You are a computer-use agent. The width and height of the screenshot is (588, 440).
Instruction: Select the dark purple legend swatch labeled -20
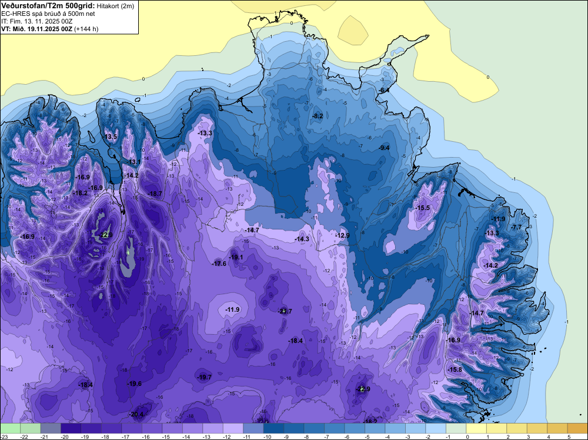point(71,428)
